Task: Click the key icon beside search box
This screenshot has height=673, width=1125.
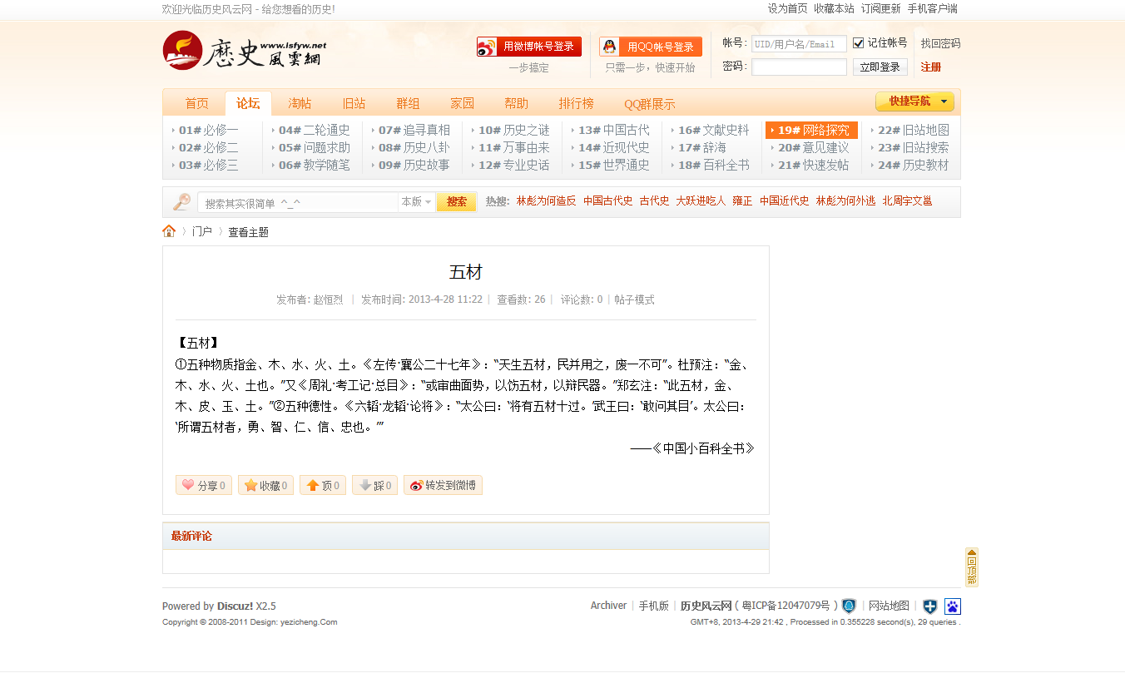Action: [x=181, y=202]
